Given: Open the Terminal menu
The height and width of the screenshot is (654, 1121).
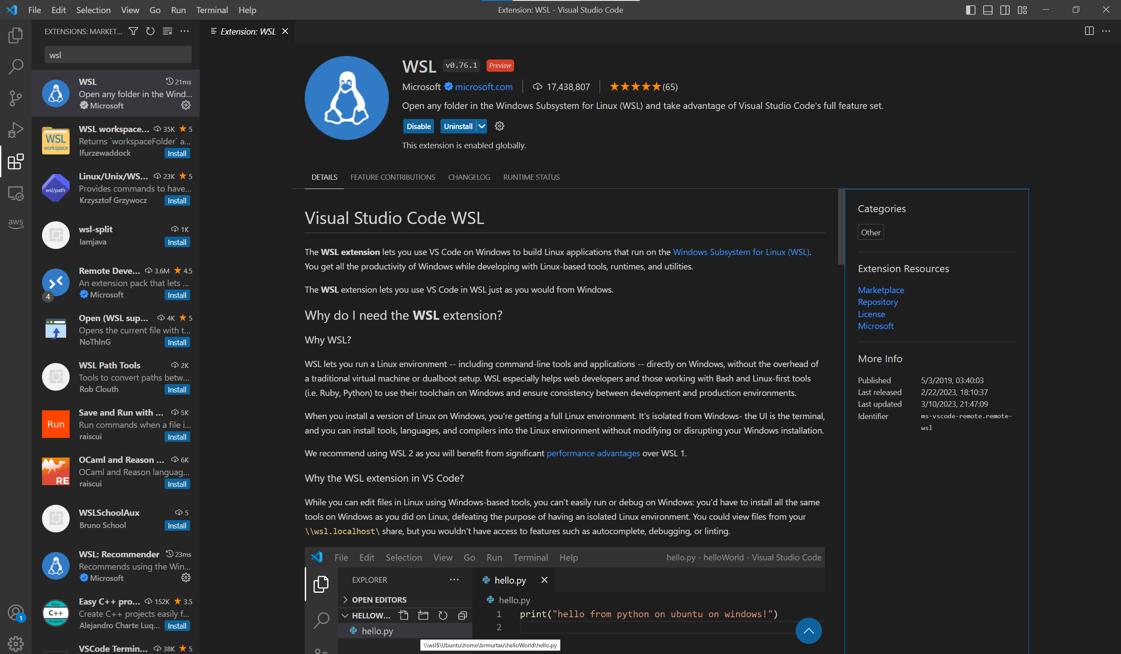Looking at the screenshot, I should click(x=212, y=10).
